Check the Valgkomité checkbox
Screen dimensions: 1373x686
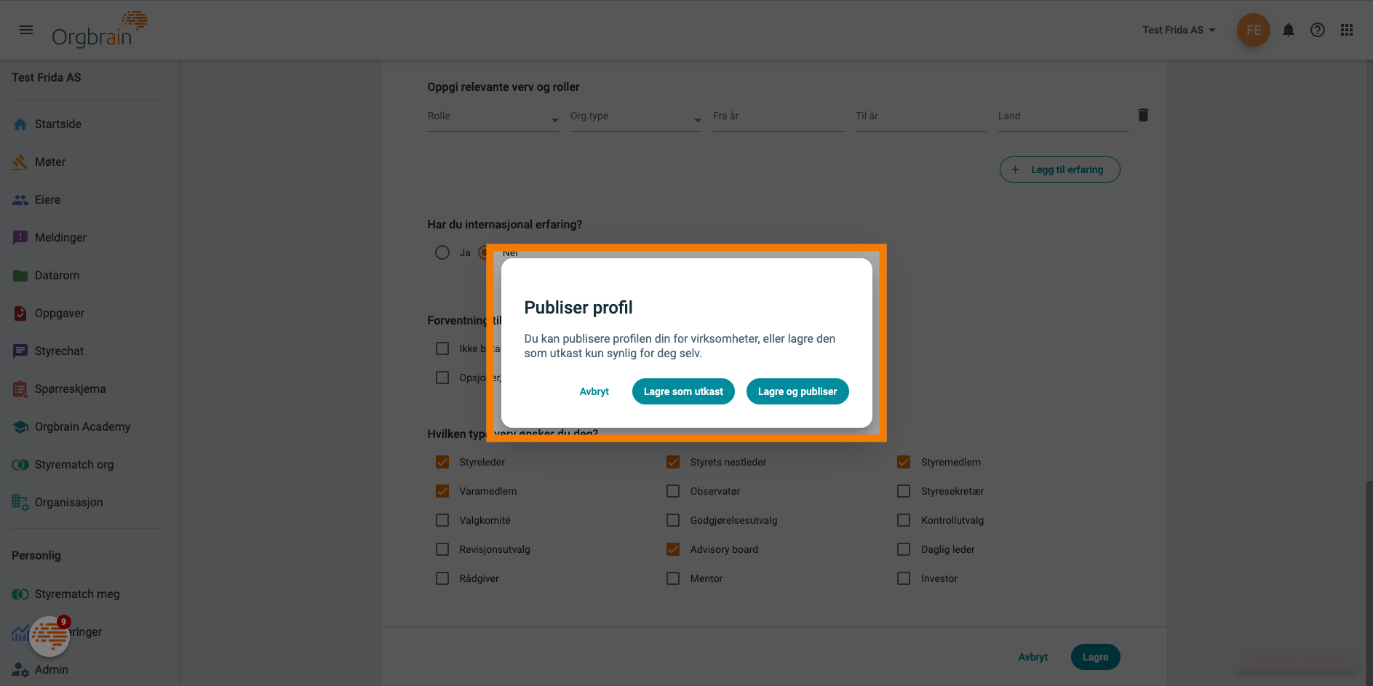coord(442,520)
